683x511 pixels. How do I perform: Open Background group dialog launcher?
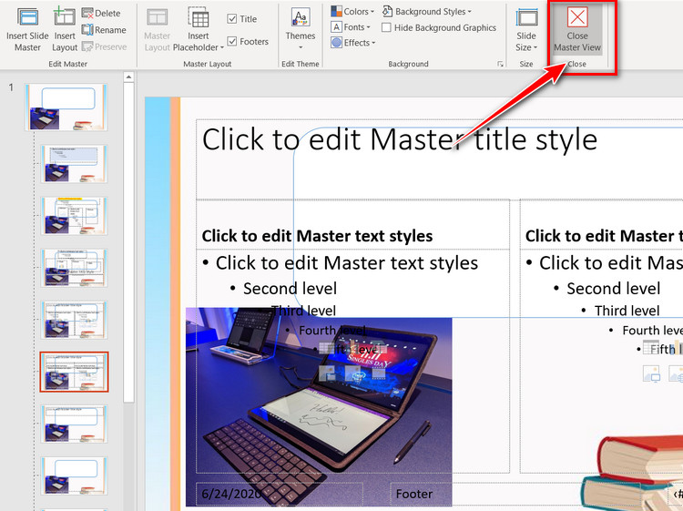pyautogui.click(x=500, y=64)
